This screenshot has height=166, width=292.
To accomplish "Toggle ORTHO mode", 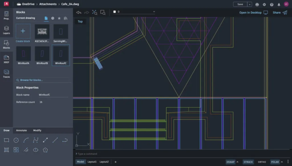I will (x=262, y=162).
